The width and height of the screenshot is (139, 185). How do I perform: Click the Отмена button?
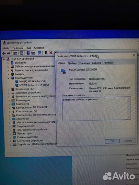[128, 141]
